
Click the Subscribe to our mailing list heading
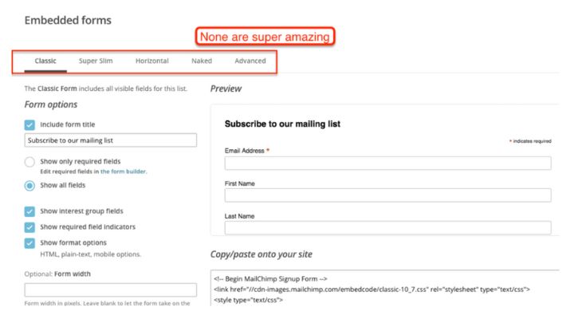coord(282,124)
